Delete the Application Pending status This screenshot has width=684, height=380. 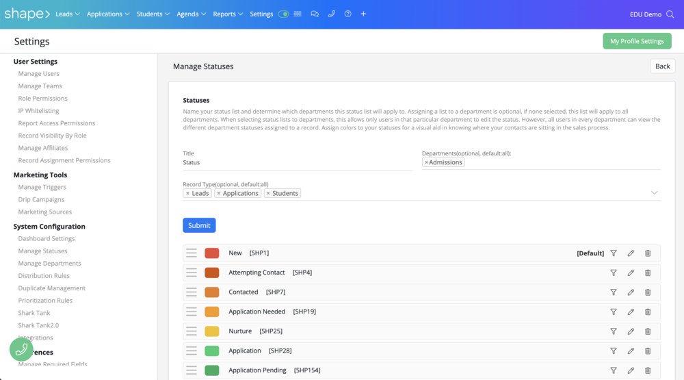point(648,370)
